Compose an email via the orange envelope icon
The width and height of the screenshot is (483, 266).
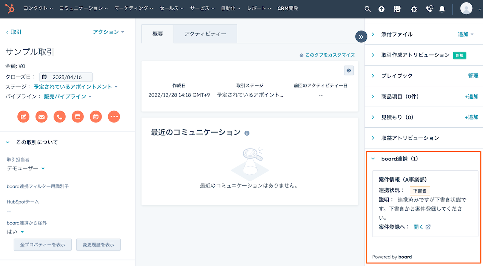pos(41,116)
